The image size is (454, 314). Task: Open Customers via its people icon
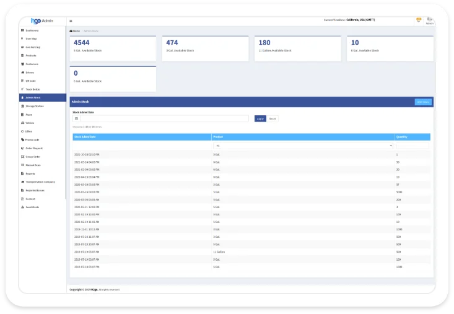pyautogui.click(x=22, y=64)
